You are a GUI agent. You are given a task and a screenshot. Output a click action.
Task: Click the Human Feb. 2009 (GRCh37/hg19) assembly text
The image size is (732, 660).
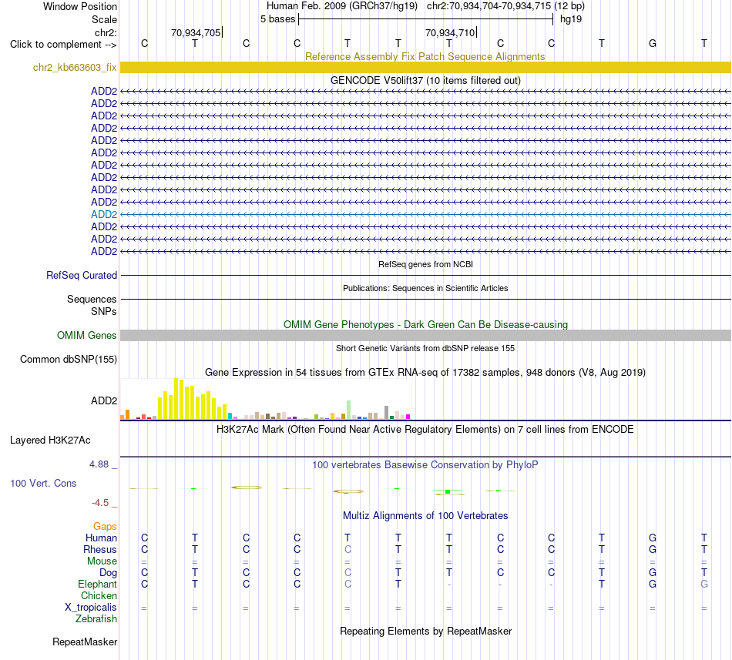(x=341, y=6)
